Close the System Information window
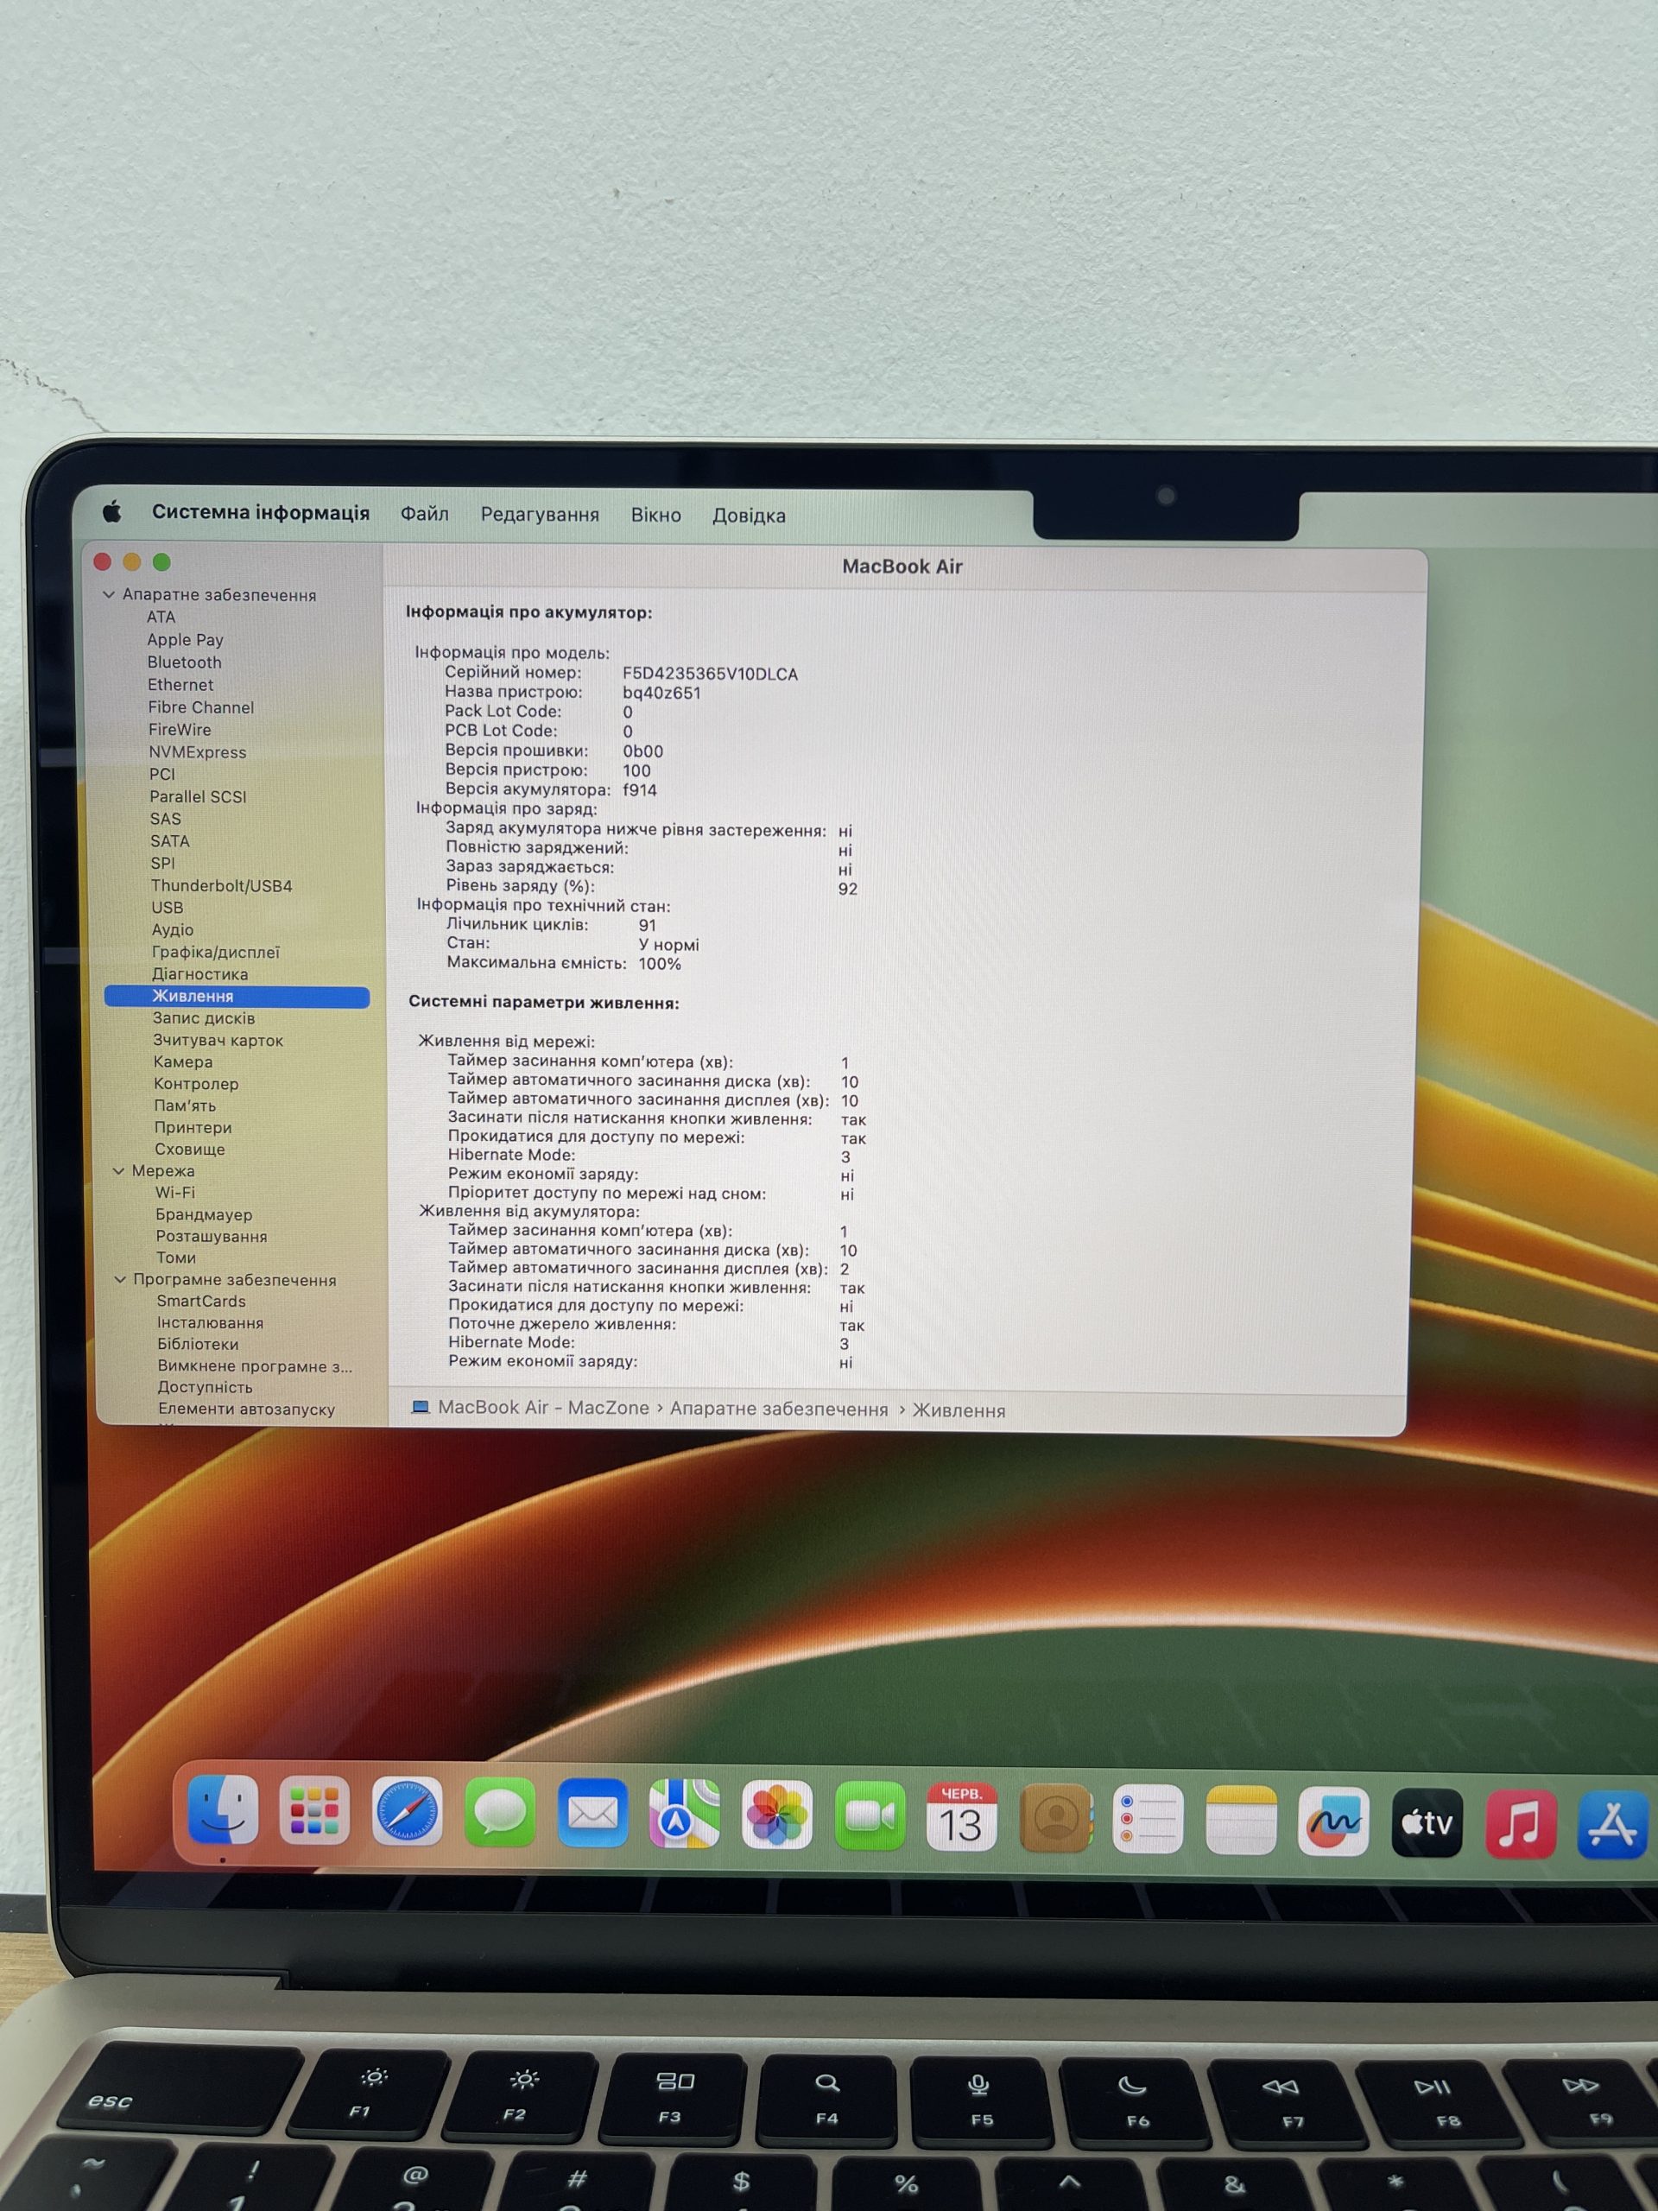Image resolution: width=1658 pixels, height=2211 pixels. 102,561
